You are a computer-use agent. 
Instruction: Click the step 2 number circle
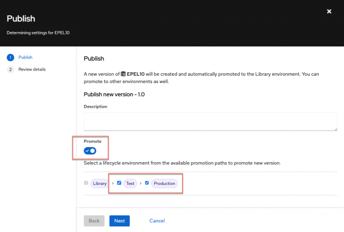click(x=10, y=69)
